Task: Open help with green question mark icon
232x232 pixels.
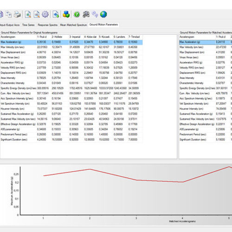Action: click(x=77, y=14)
